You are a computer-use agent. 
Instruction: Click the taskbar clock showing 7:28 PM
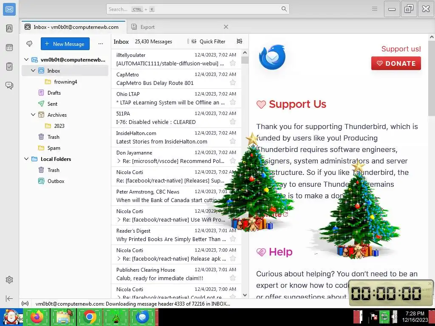coord(415,317)
